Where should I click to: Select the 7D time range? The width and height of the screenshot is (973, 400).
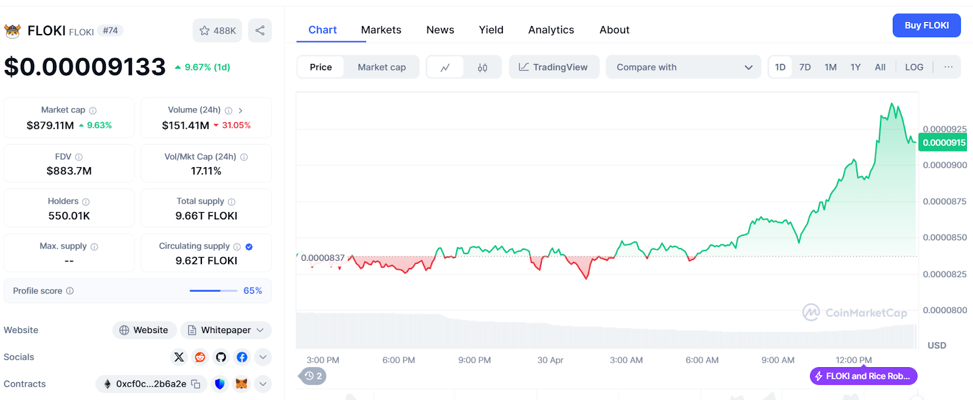tap(805, 67)
